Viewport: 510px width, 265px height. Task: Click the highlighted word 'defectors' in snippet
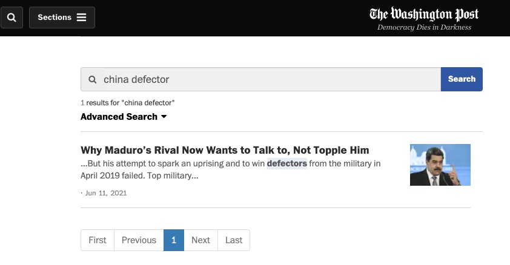pos(287,163)
